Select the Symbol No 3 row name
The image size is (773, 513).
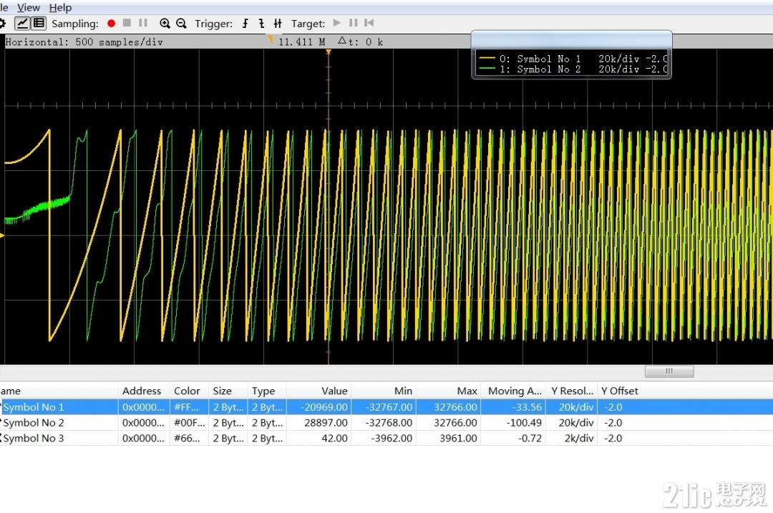pos(34,438)
